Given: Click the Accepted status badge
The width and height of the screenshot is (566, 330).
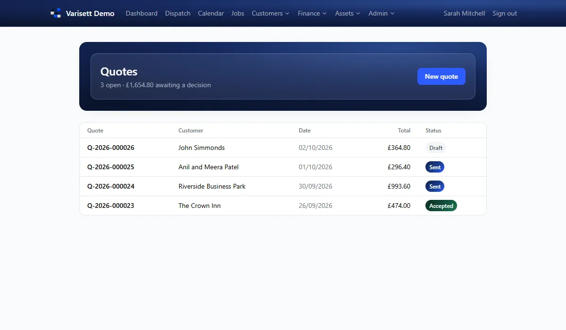Looking at the screenshot, I should pos(441,206).
